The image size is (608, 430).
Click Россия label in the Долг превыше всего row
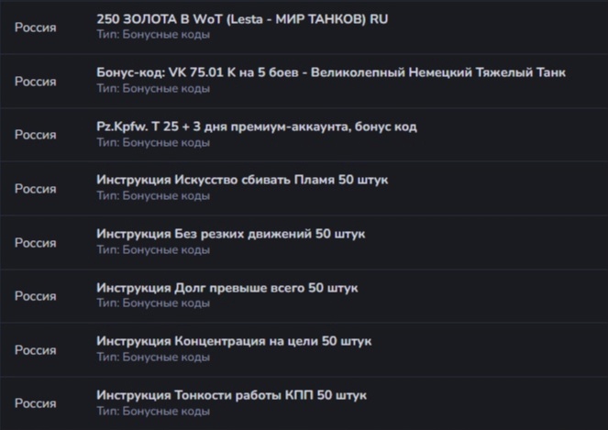pos(35,296)
